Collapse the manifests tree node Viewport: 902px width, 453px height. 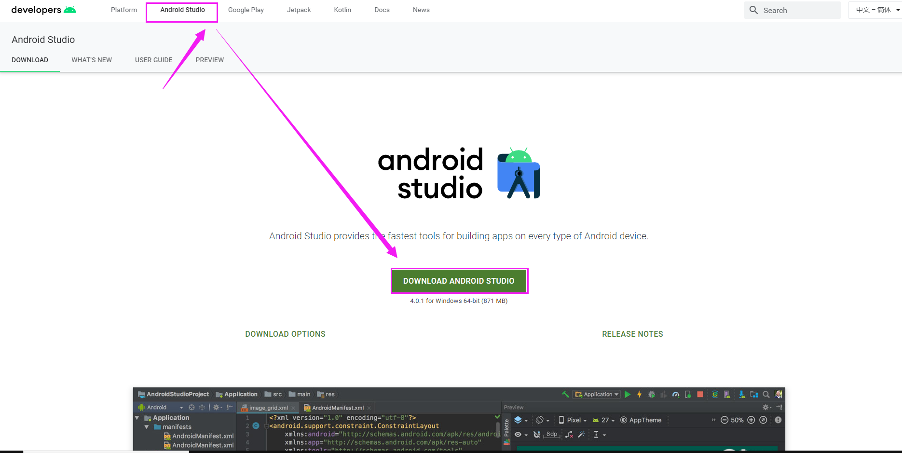point(147,427)
